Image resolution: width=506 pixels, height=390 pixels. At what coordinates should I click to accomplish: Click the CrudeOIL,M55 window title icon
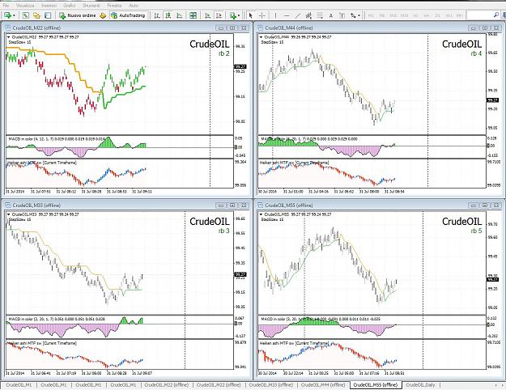tap(261, 206)
